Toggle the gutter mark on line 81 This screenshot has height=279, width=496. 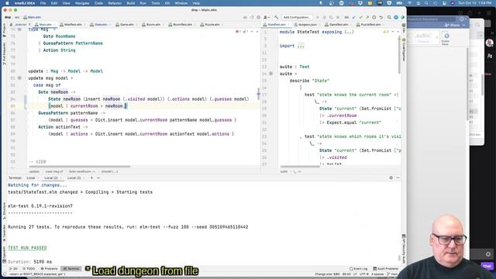[x=19, y=77]
